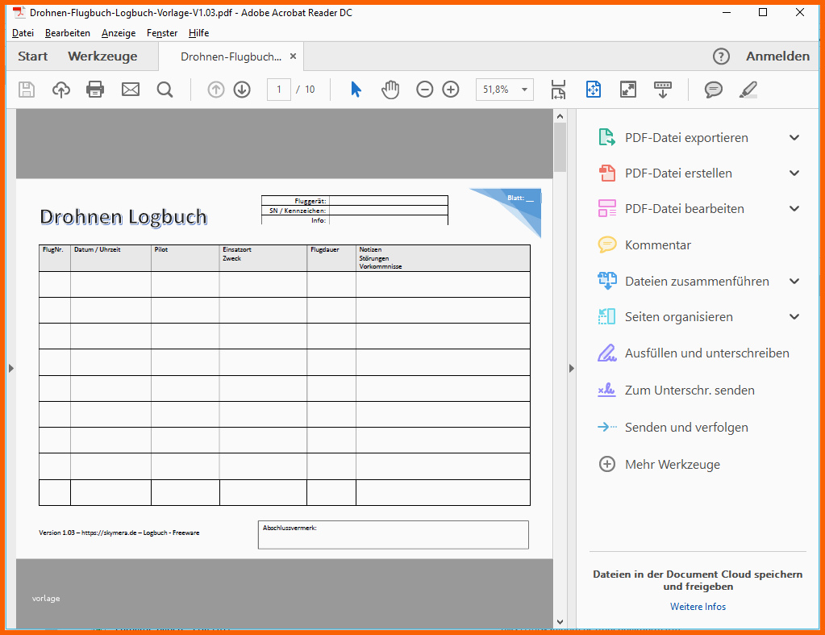This screenshot has height=635, width=825.
Task: Expand Dateien zusammenführen chevron
Action: pyautogui.click(x=794, y=281)
